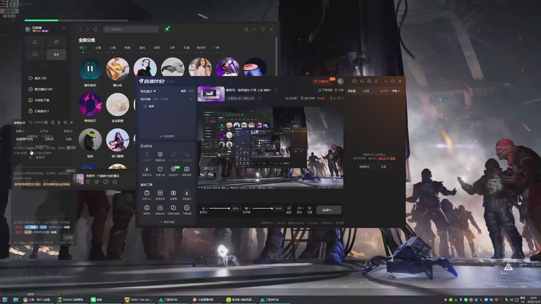
Task: Open the 热门翻唱 station with girl playing guitar
Action: (118, 140)
